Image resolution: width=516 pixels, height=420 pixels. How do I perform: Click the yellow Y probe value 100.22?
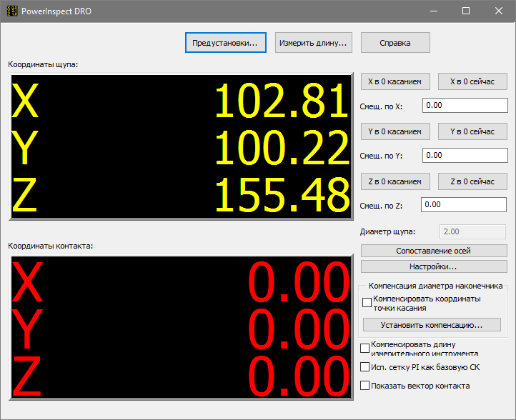click(282, 147)
